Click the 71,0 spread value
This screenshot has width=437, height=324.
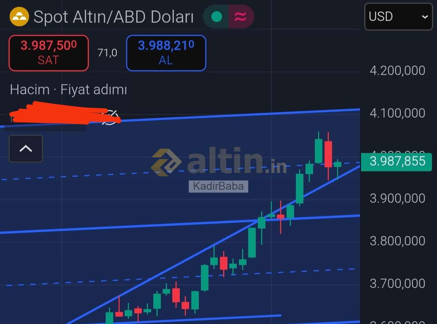point(107,53)
